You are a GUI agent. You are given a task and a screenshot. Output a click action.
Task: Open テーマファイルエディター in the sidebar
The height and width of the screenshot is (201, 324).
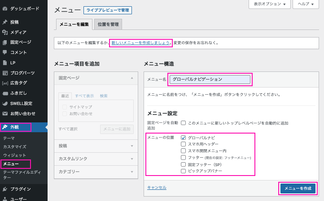(22, 175)
